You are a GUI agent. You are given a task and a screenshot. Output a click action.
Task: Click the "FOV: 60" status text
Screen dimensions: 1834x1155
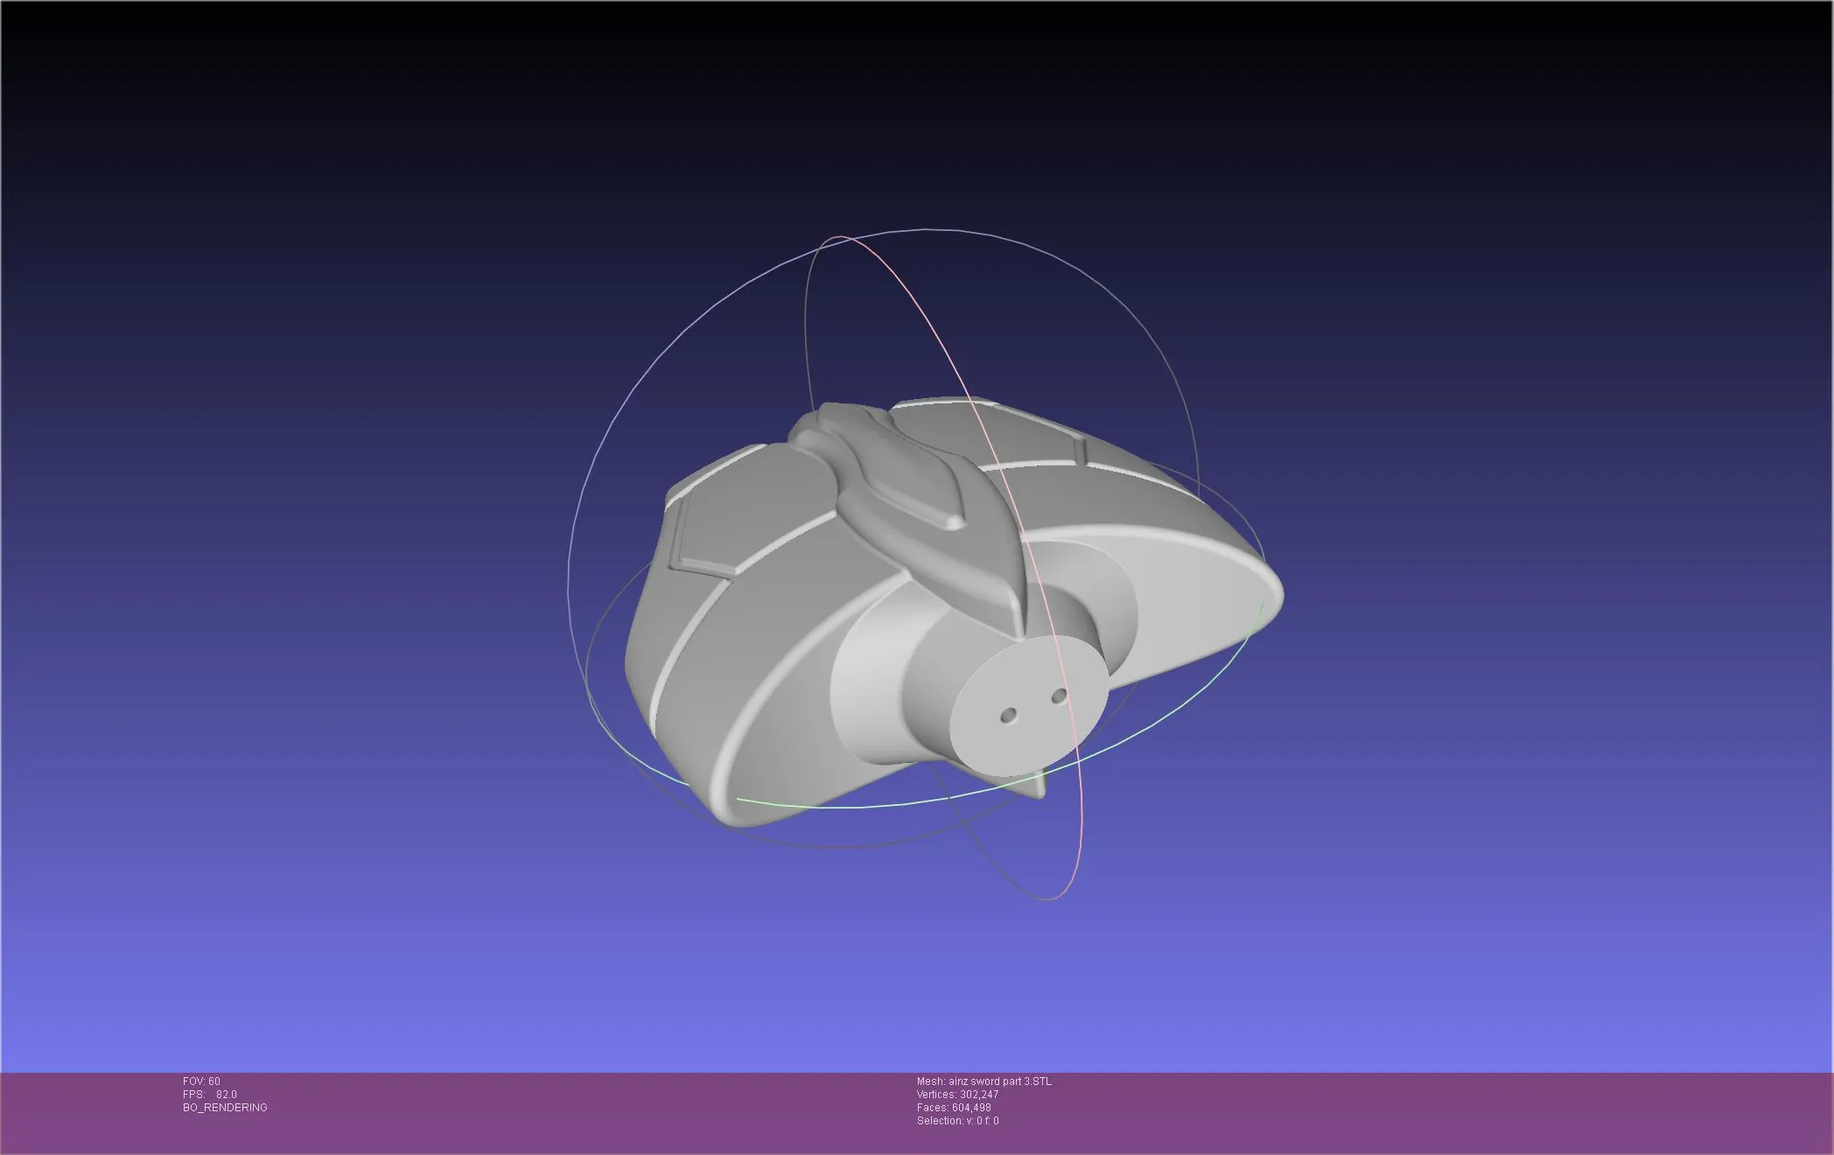pyautogui.click(x=201, y=1081)
